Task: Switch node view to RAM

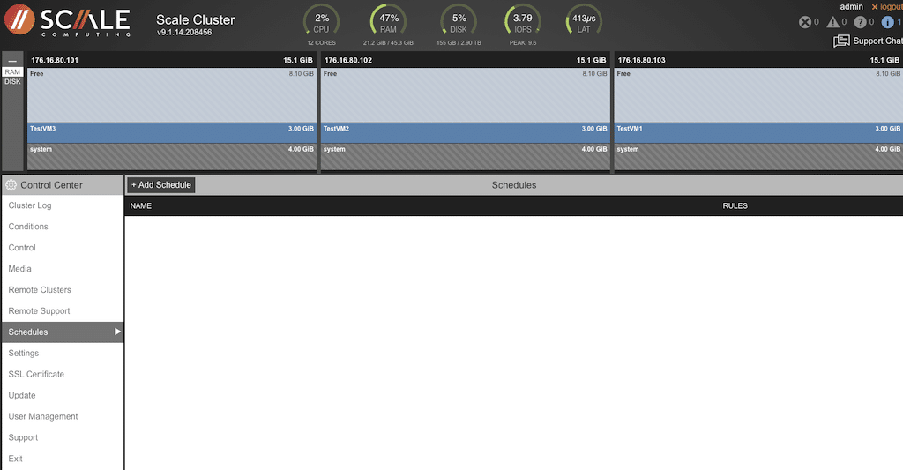Action: point(12,72)
